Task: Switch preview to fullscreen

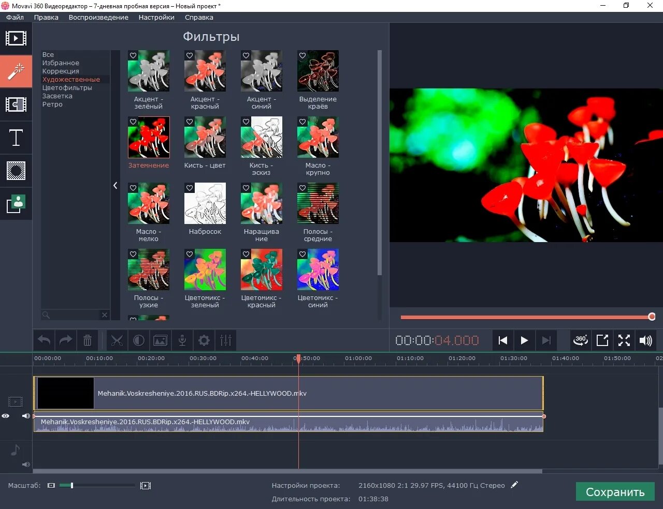Action: (624, 340)
